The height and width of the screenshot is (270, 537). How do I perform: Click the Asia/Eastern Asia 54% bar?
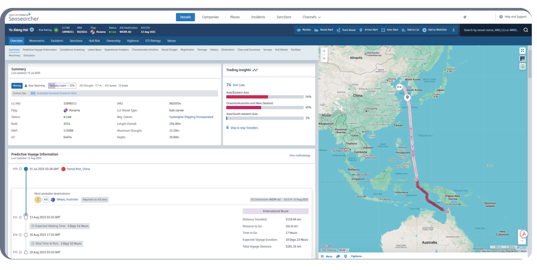pos(265,97)
